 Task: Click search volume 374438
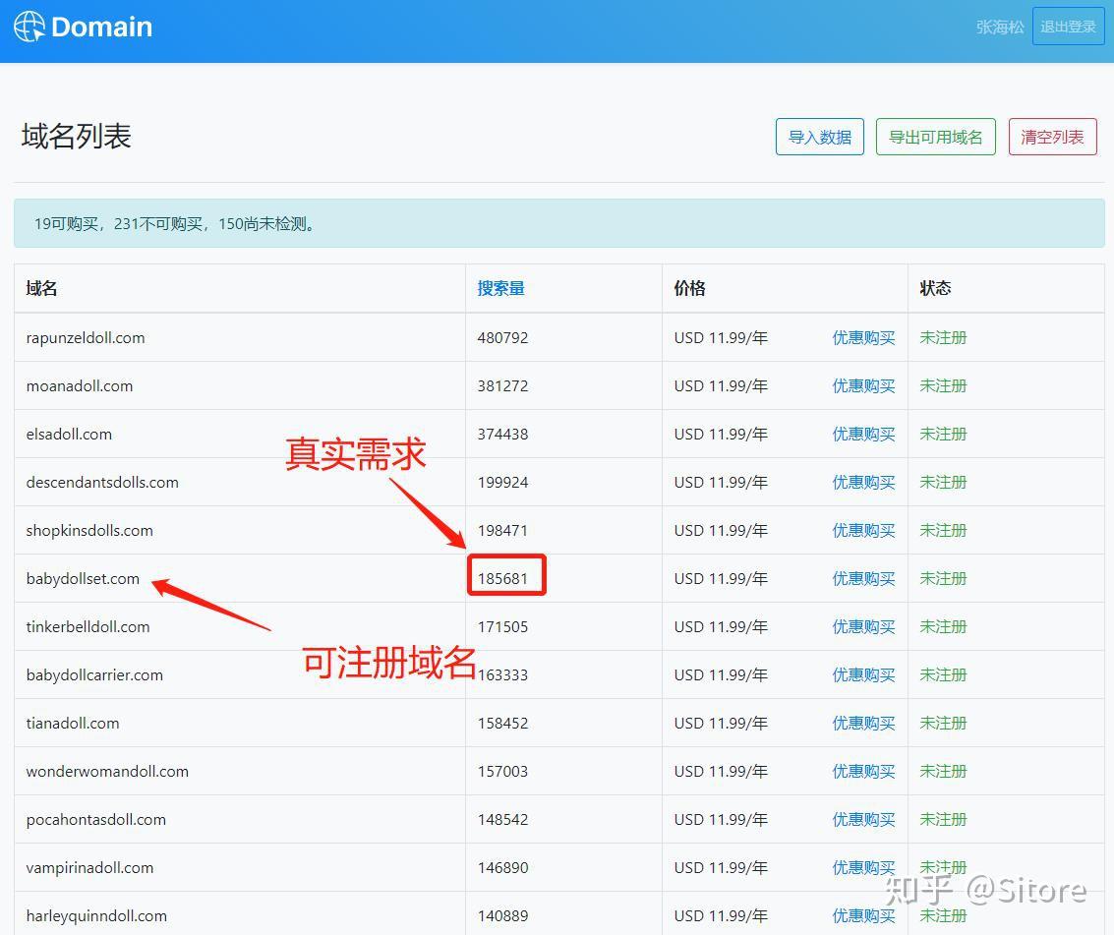point(503,435)
